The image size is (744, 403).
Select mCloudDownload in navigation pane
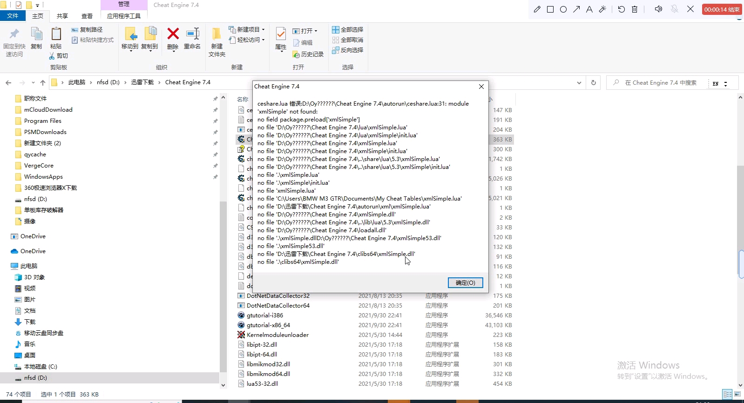coord(48,110)
